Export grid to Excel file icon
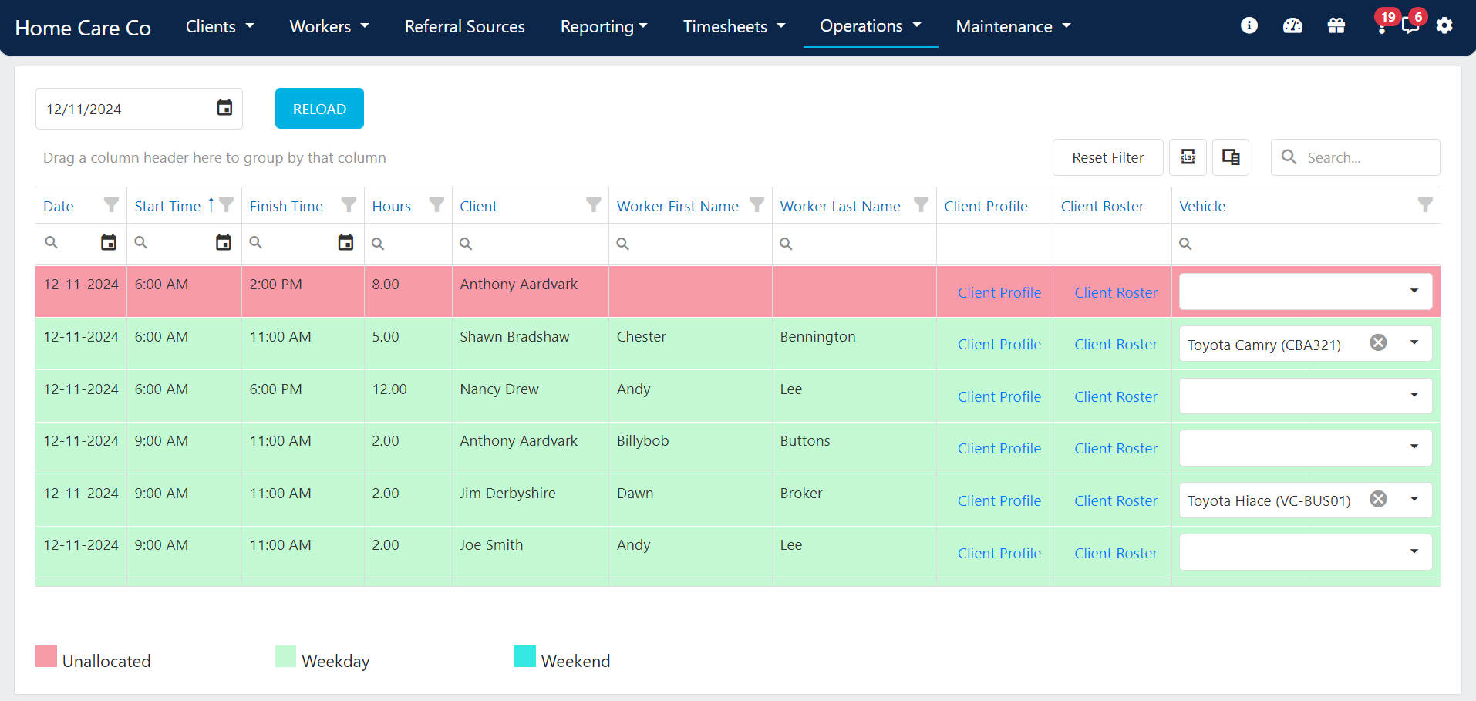The width and height of the screenshot is (1476, 701). [1188, 157]
